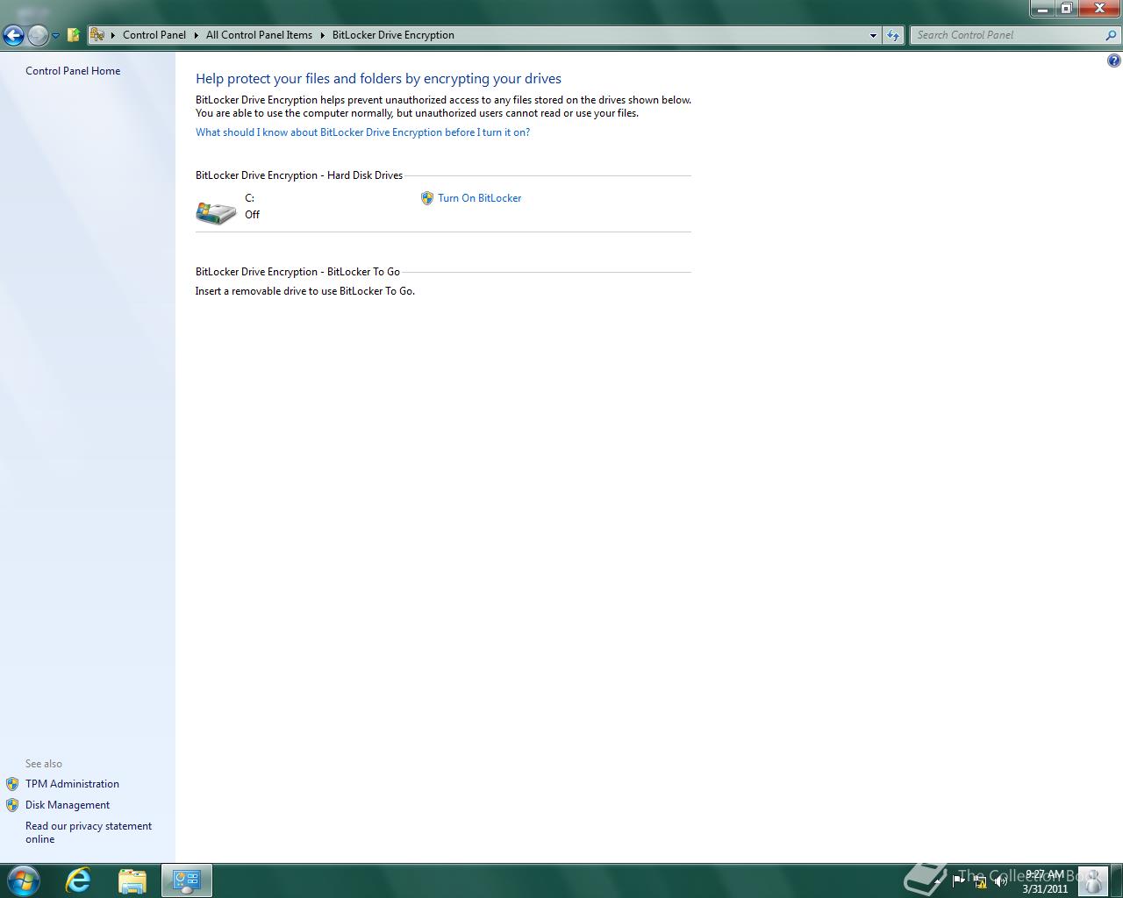The height and width of the screenshot is (898, 1123).
Task: Go up one level with folder icon
Action: [x=74, y=35]
